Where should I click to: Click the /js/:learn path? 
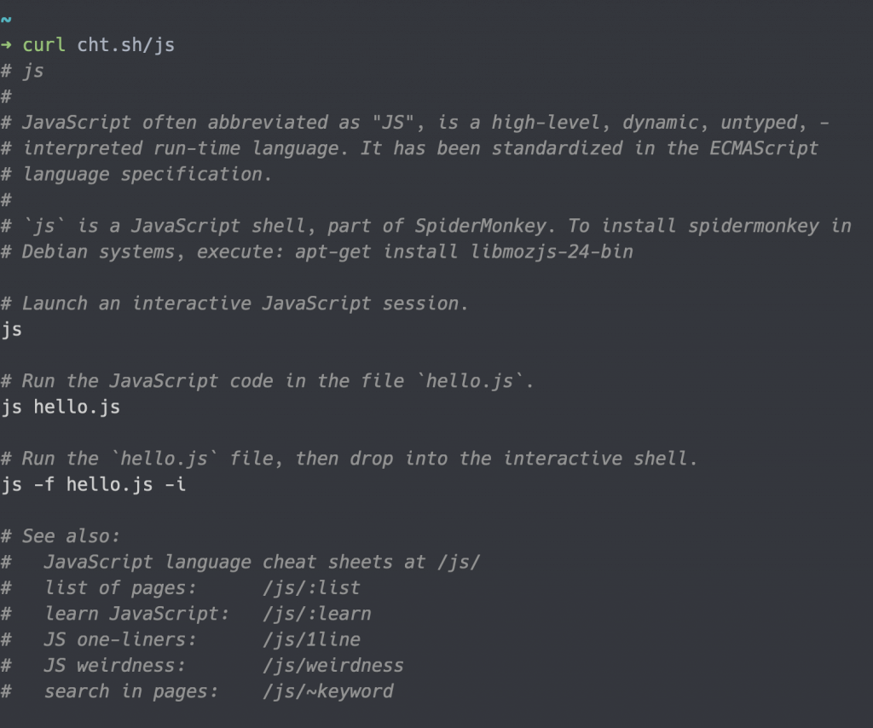point(316,614)
